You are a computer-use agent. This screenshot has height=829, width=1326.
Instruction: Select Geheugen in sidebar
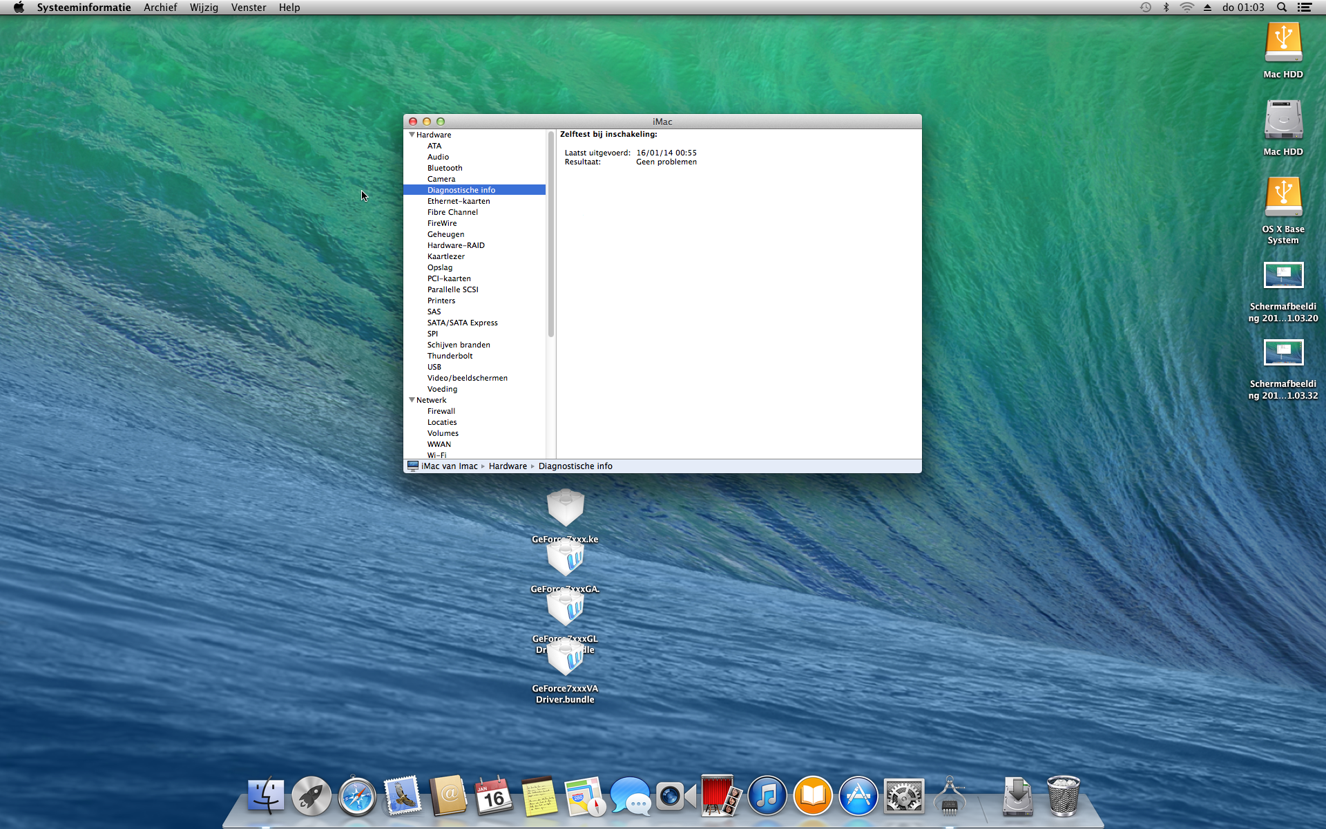(x=445, y=234)
